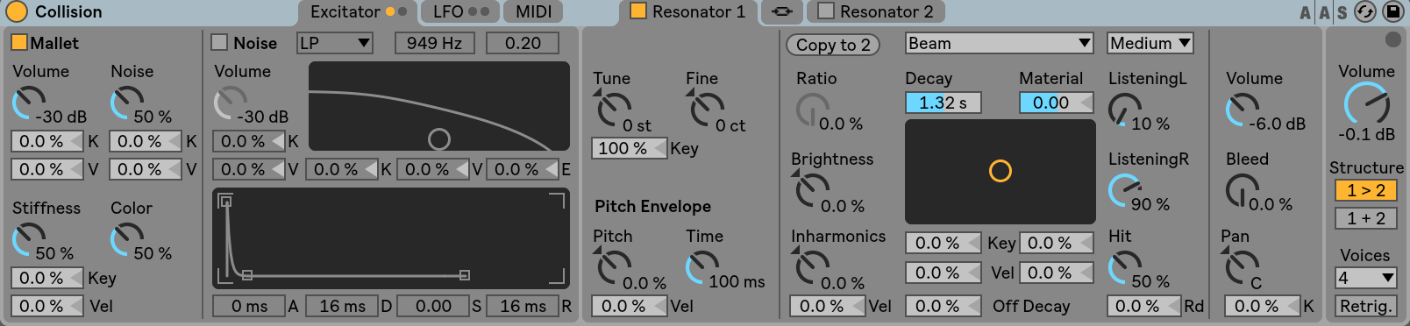Click the save preset disk icon
The width and height of the screenshot is (1410, 326).
pyautogui.click(x=1392, y=11)
